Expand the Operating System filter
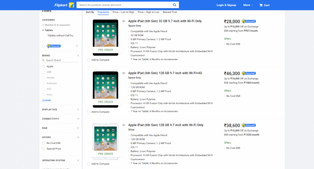Viewport: 314px width, 169px height. 78,160
